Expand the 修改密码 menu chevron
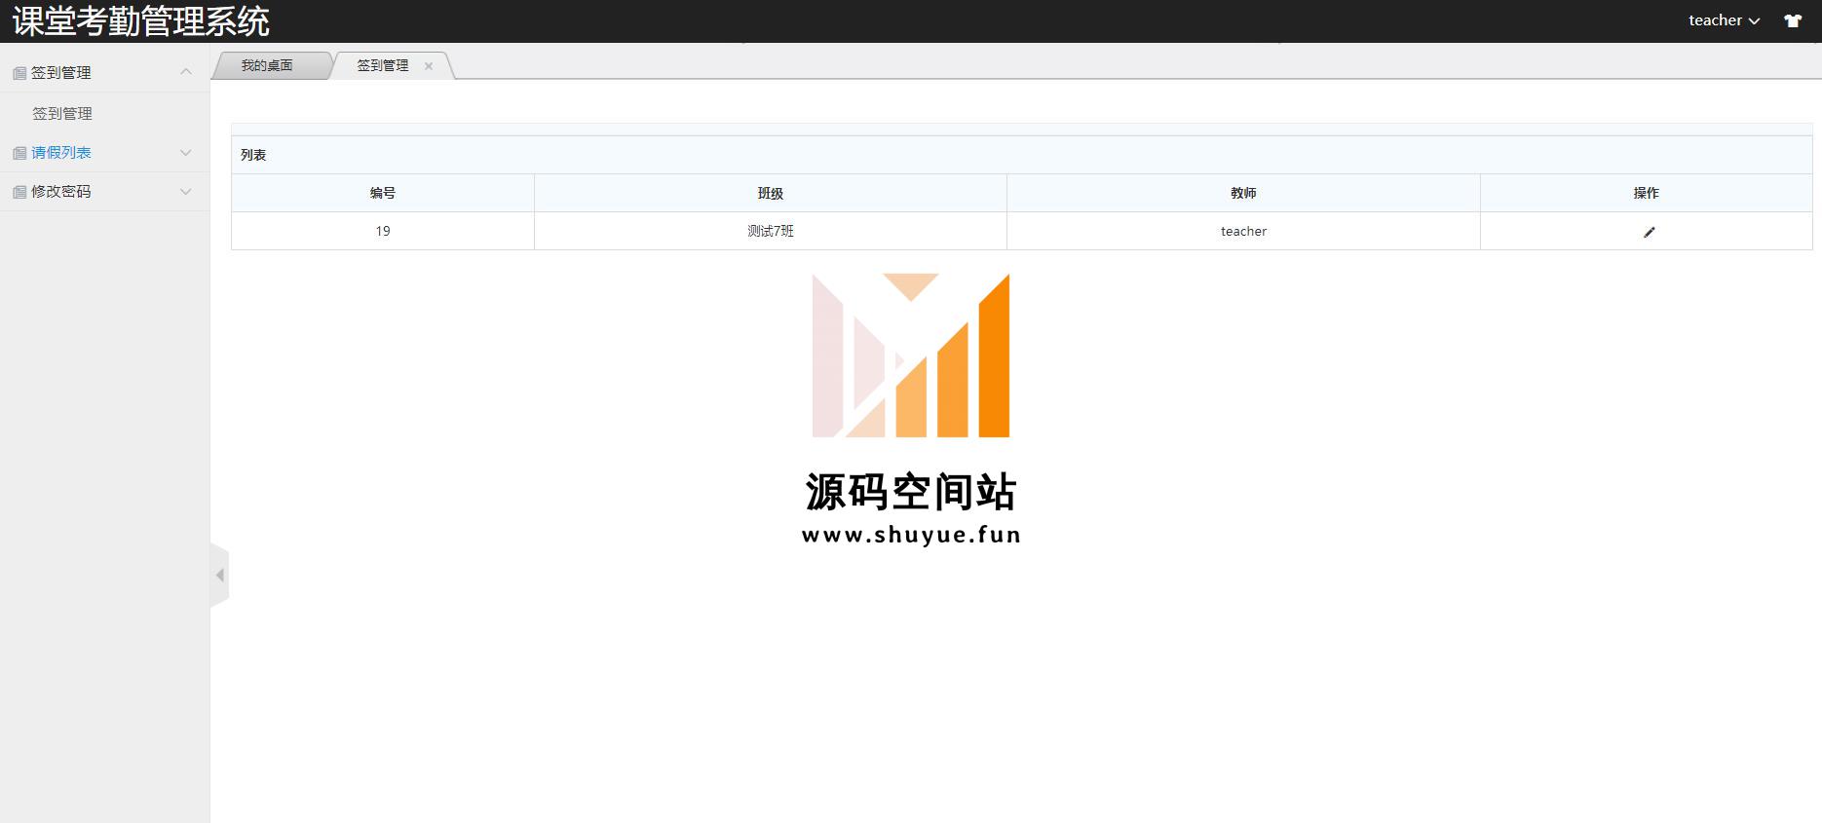Screen dimensions: 1822x823 tap(186, 192)
